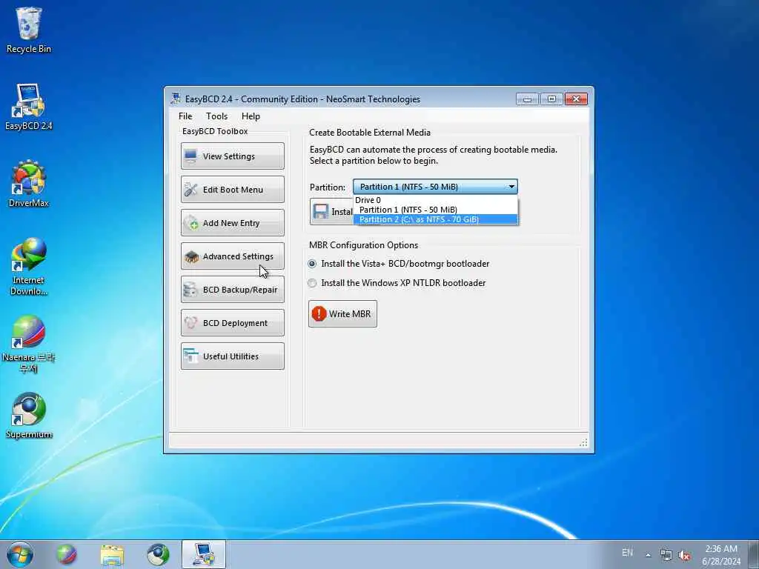Open the BCD Deployment section
Image resolution: width=759 pixels, height=569 pixels.
(x=232, y=323)
